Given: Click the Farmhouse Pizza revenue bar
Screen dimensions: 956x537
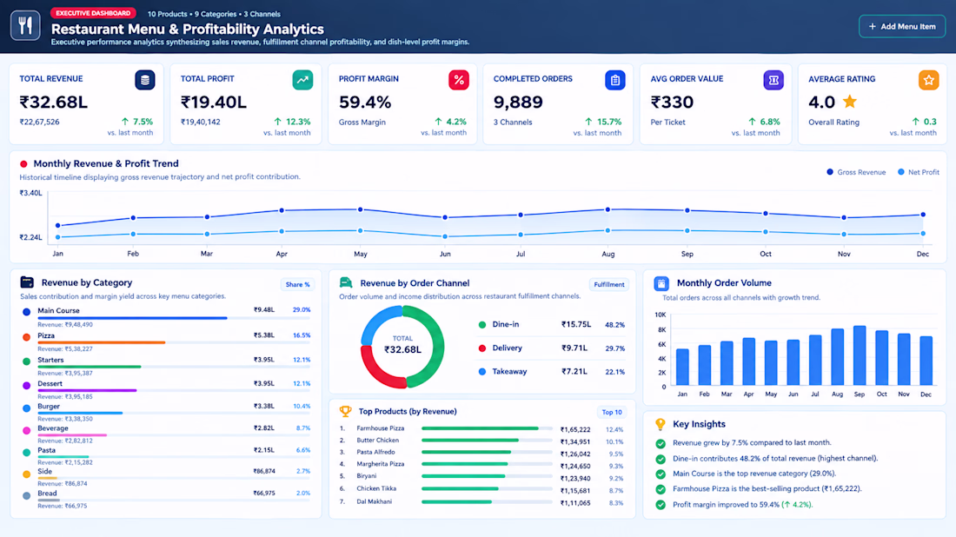Looking at the screenshot, I should pyautogui.click(x=480, y=428).
